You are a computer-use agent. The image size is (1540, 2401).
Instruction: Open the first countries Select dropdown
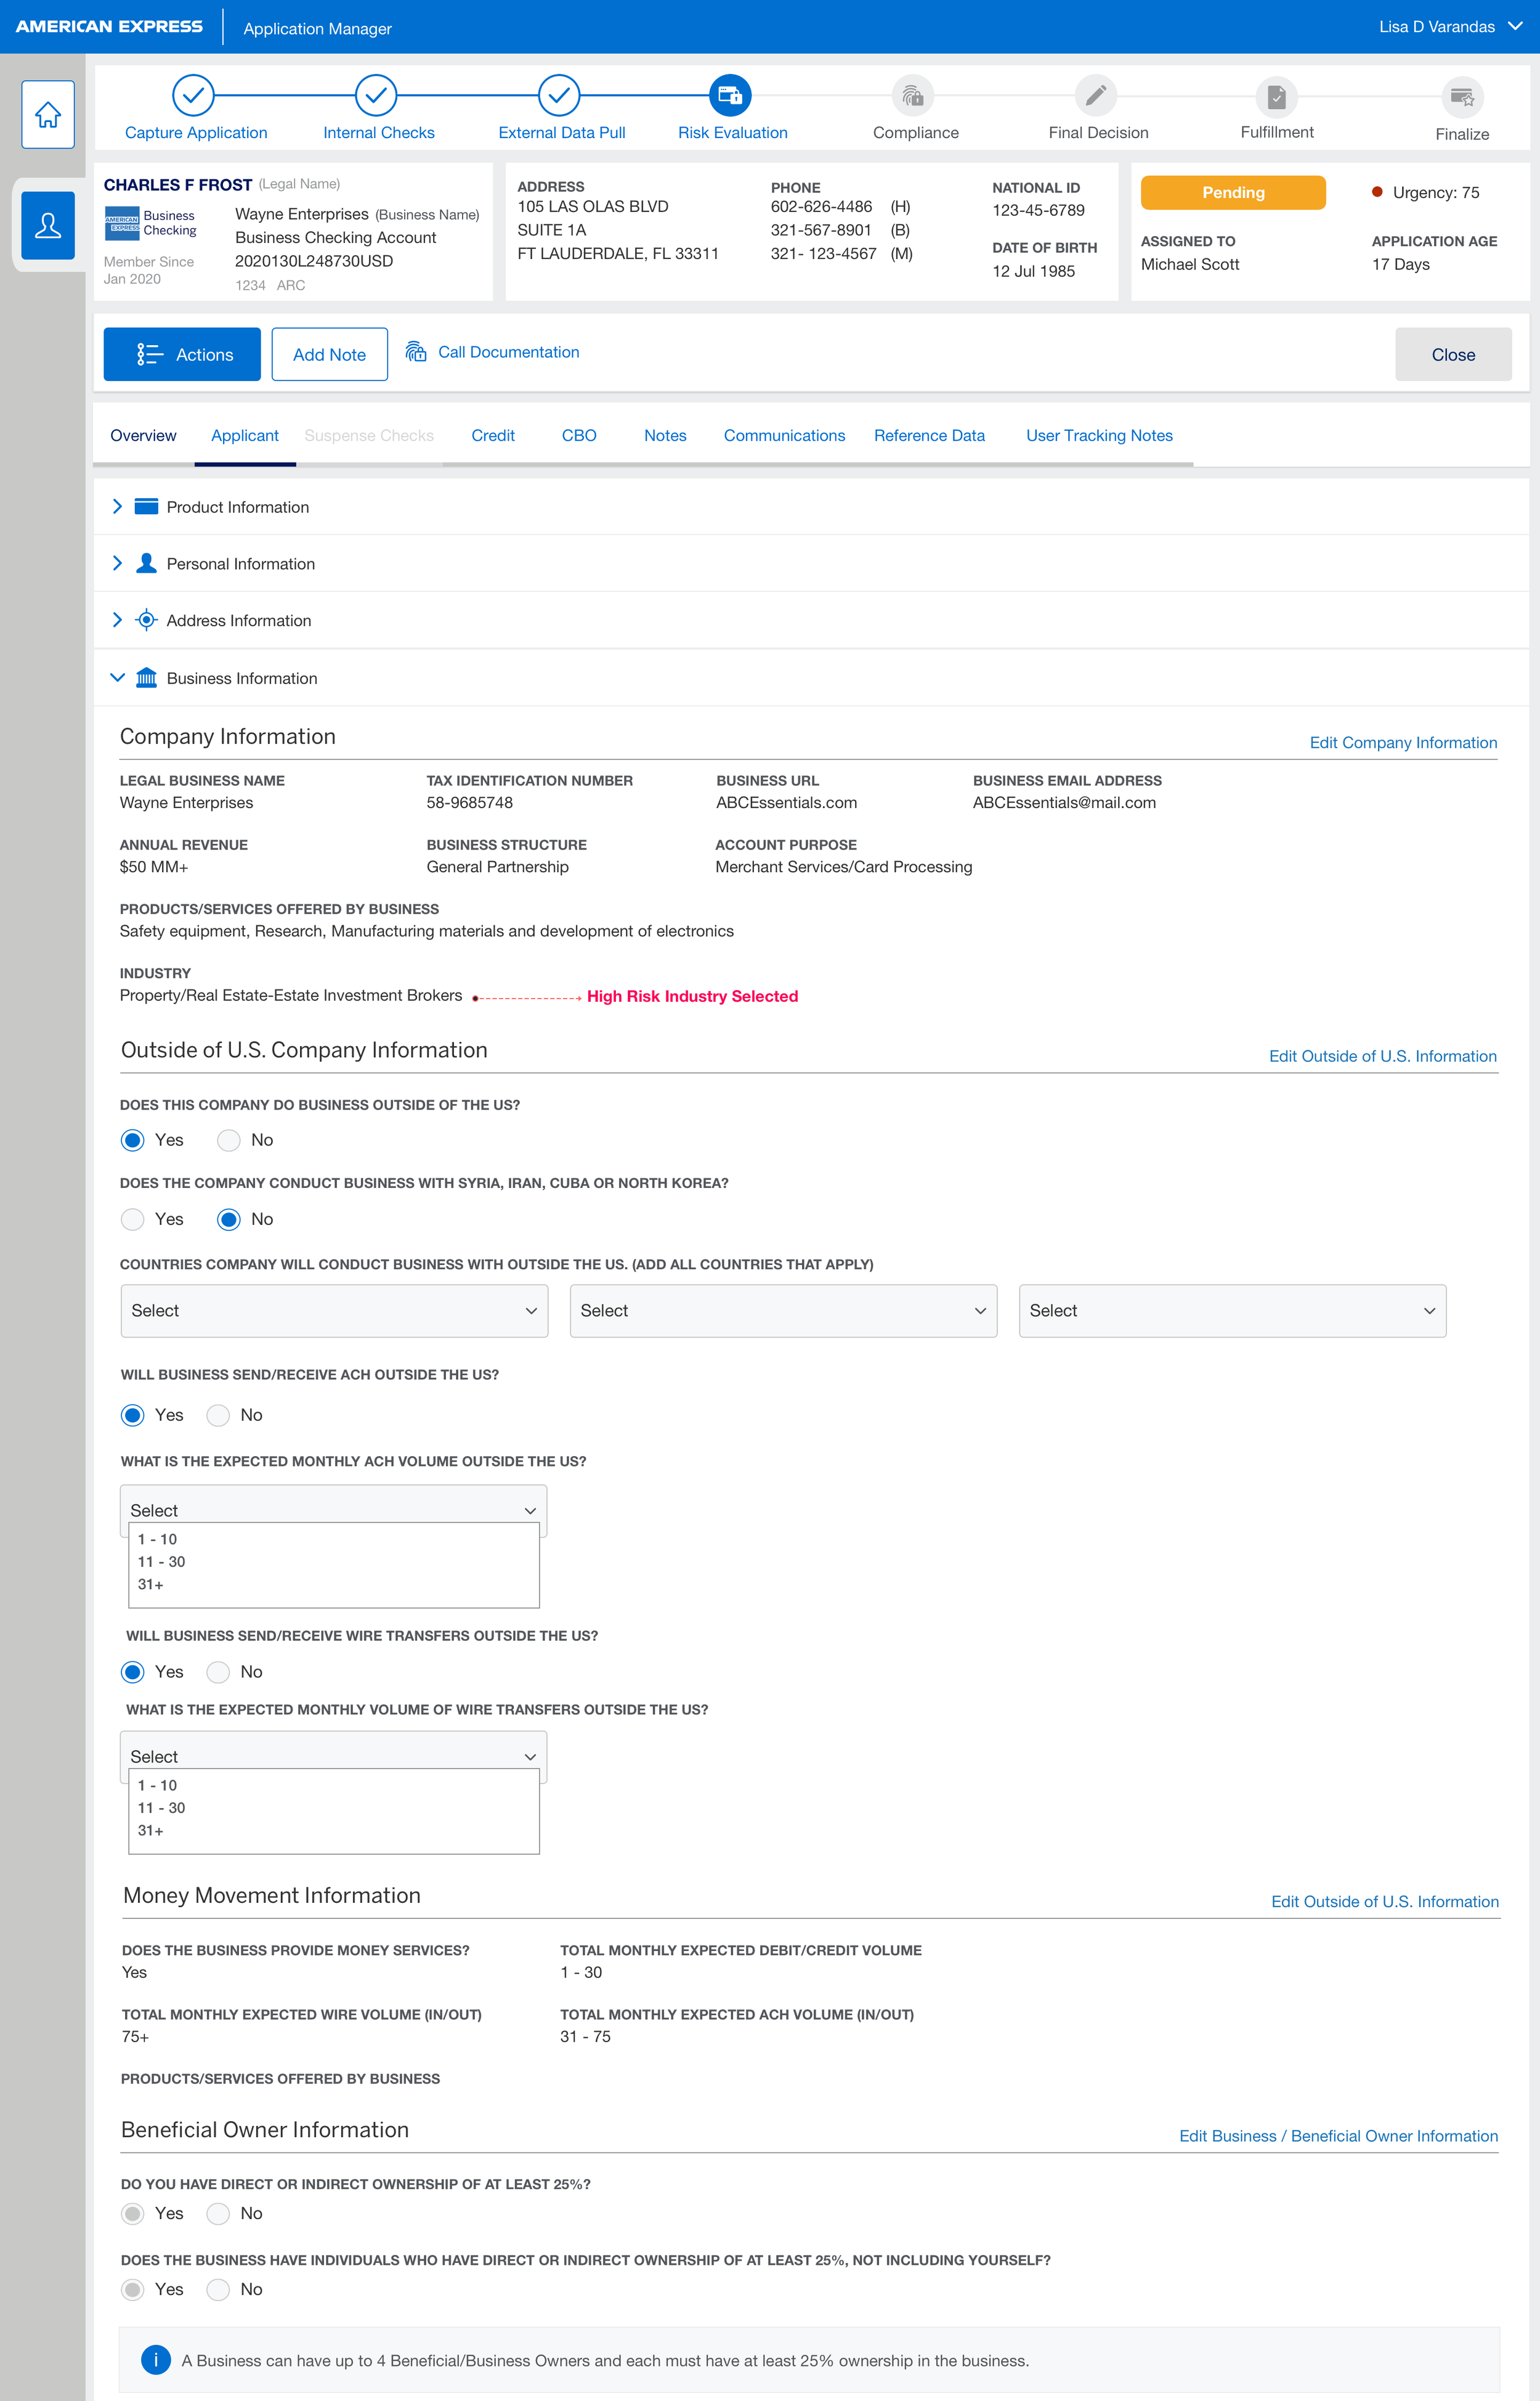click(333, 1311)
